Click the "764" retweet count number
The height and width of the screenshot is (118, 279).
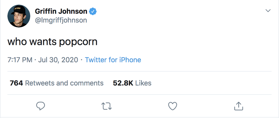[16, 83]
